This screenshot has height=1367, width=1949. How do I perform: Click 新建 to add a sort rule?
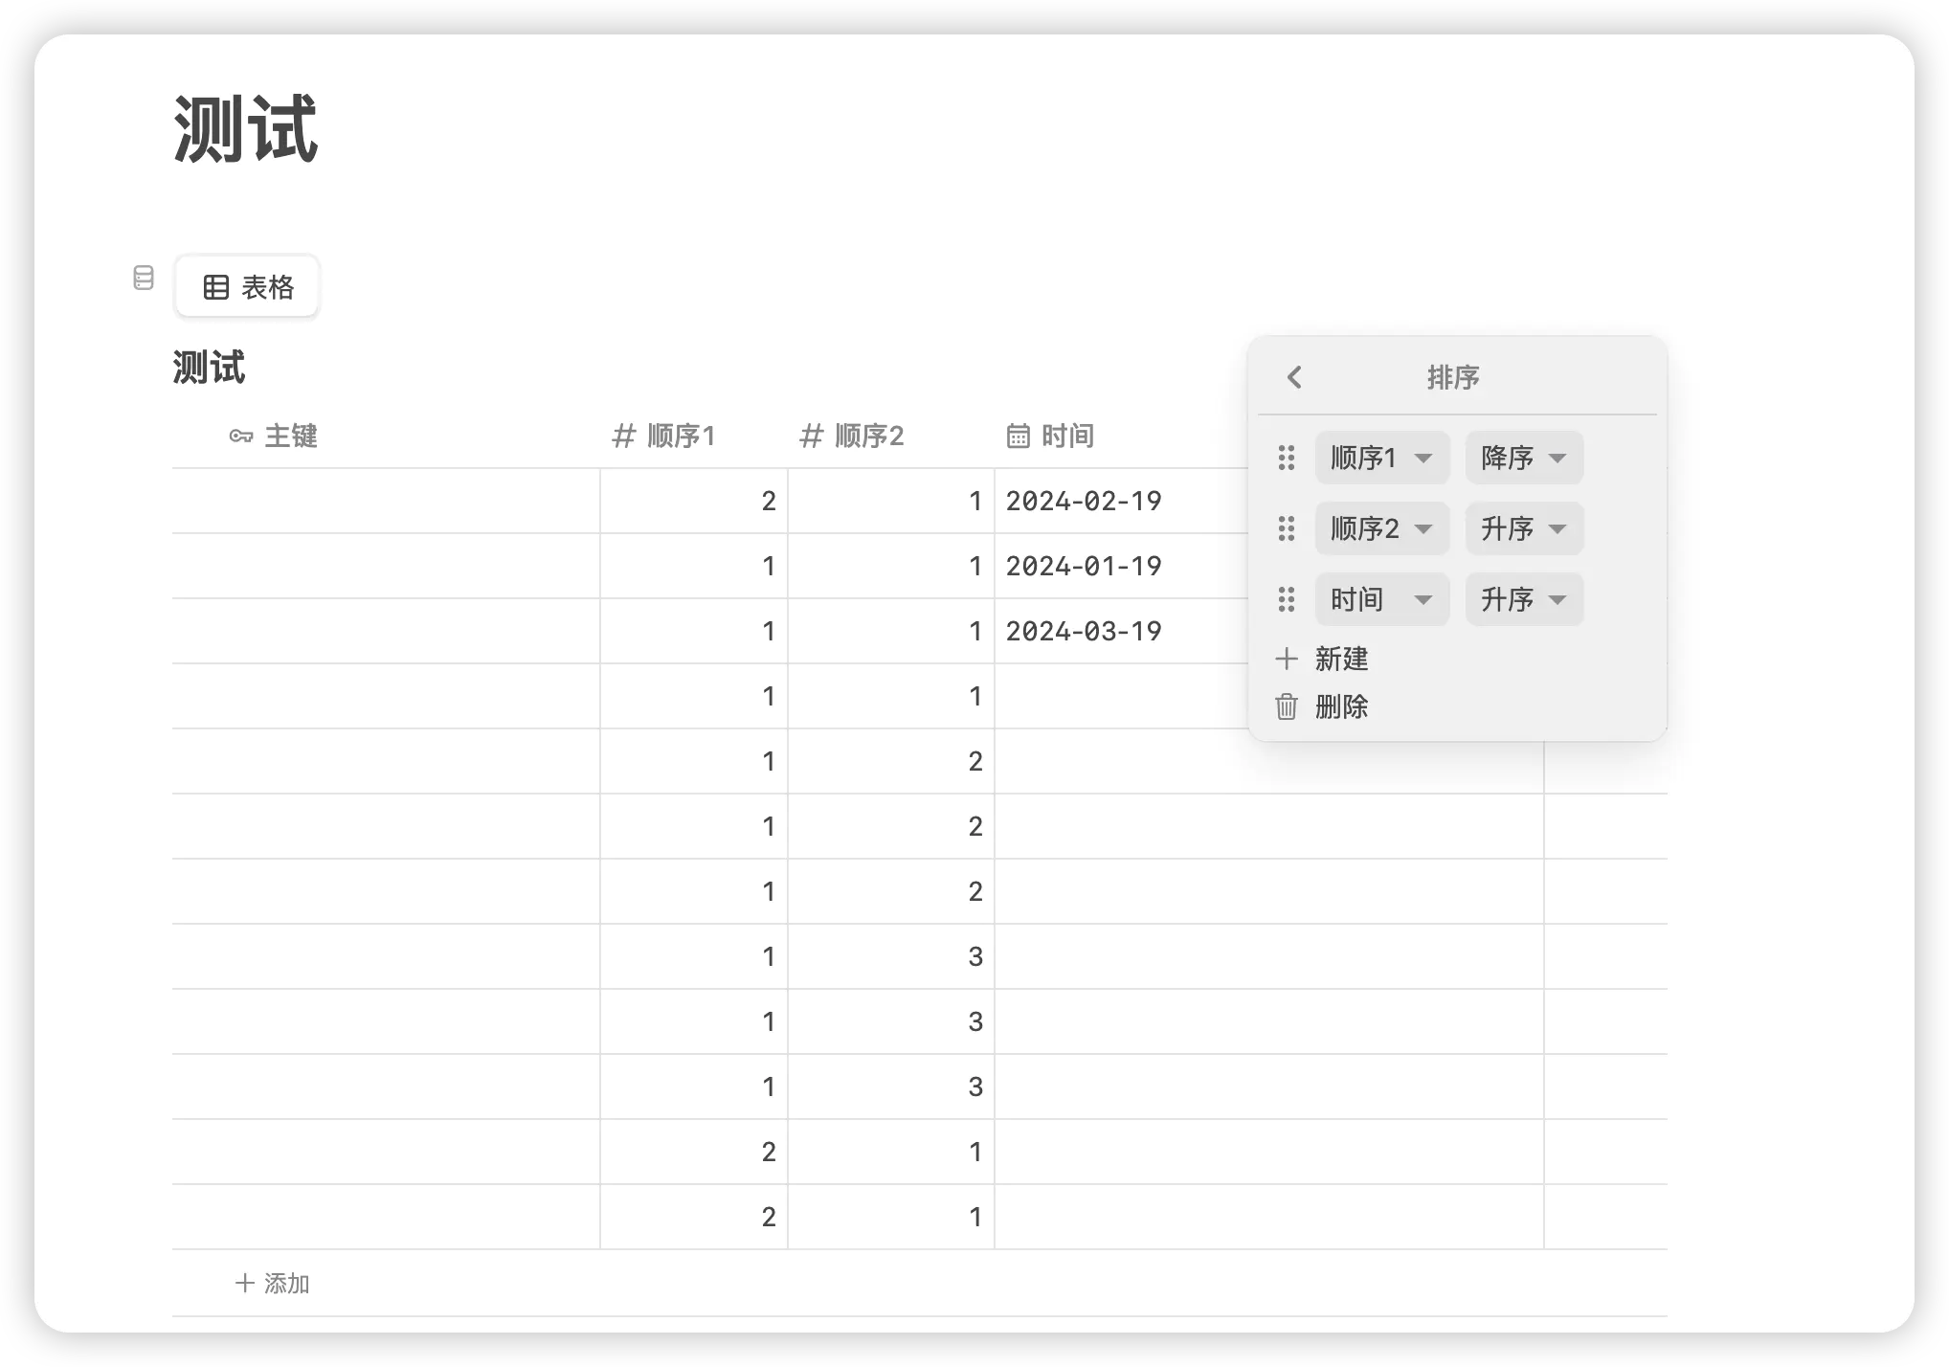1340,659
